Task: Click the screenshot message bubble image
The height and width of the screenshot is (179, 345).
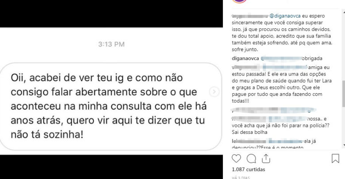Action: click(x=111, y=107)
